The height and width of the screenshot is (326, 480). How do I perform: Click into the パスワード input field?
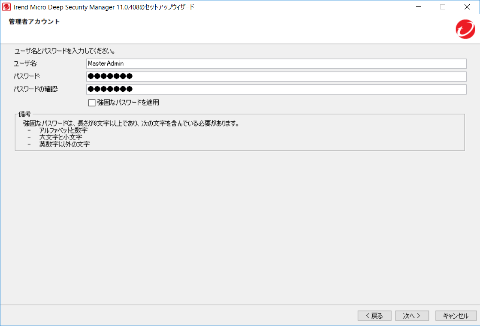tap(276, 76)
